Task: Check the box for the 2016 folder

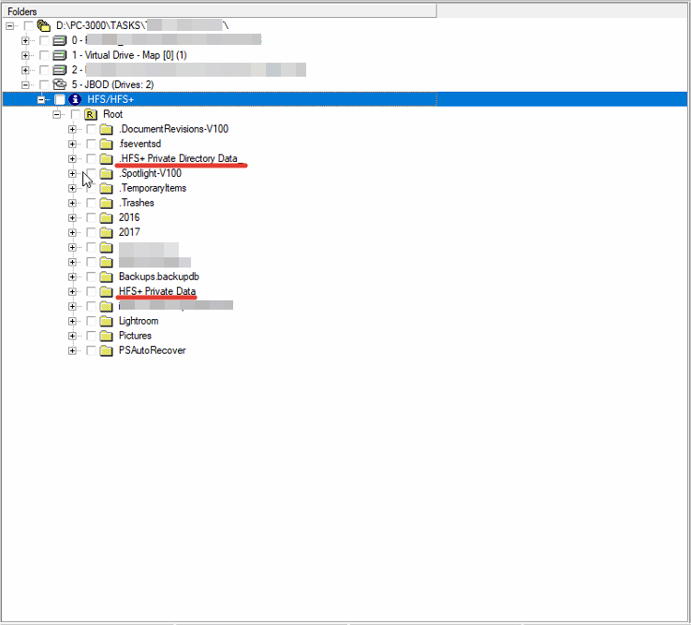Action: click(x=91, y=217)
